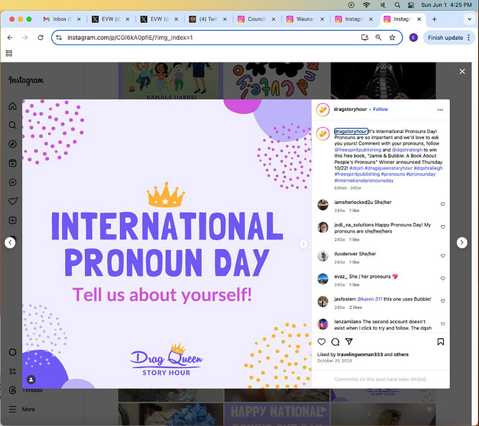Advance carousel to next image
This screenshot has height=426, width=479.
[x=303, y=244]
